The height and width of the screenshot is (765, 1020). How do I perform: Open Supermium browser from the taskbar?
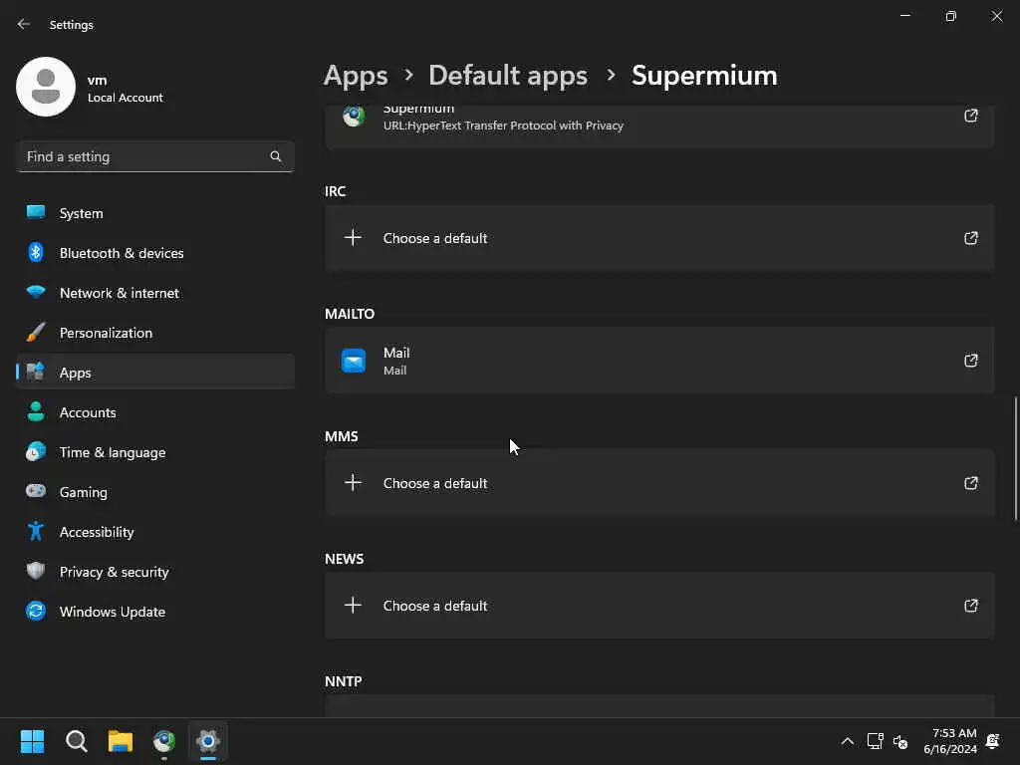pos(164,741)
